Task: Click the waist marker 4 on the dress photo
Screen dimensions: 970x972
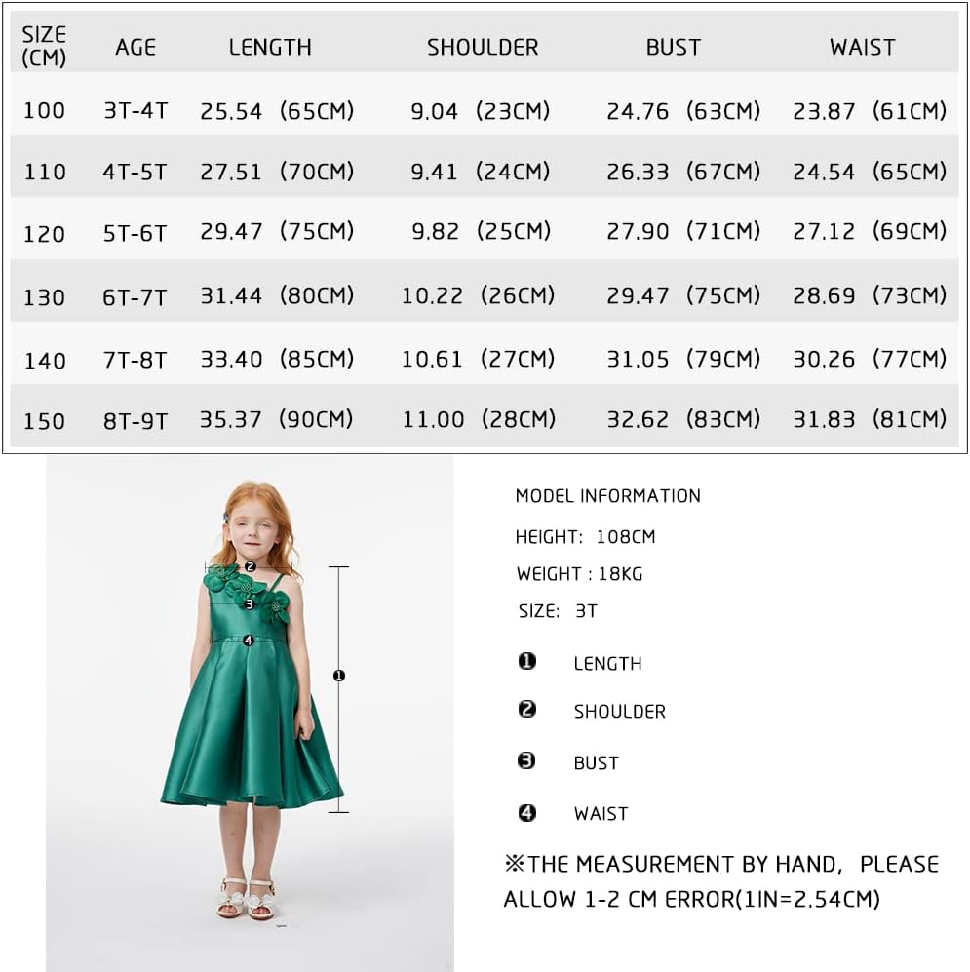Action: 249,641
